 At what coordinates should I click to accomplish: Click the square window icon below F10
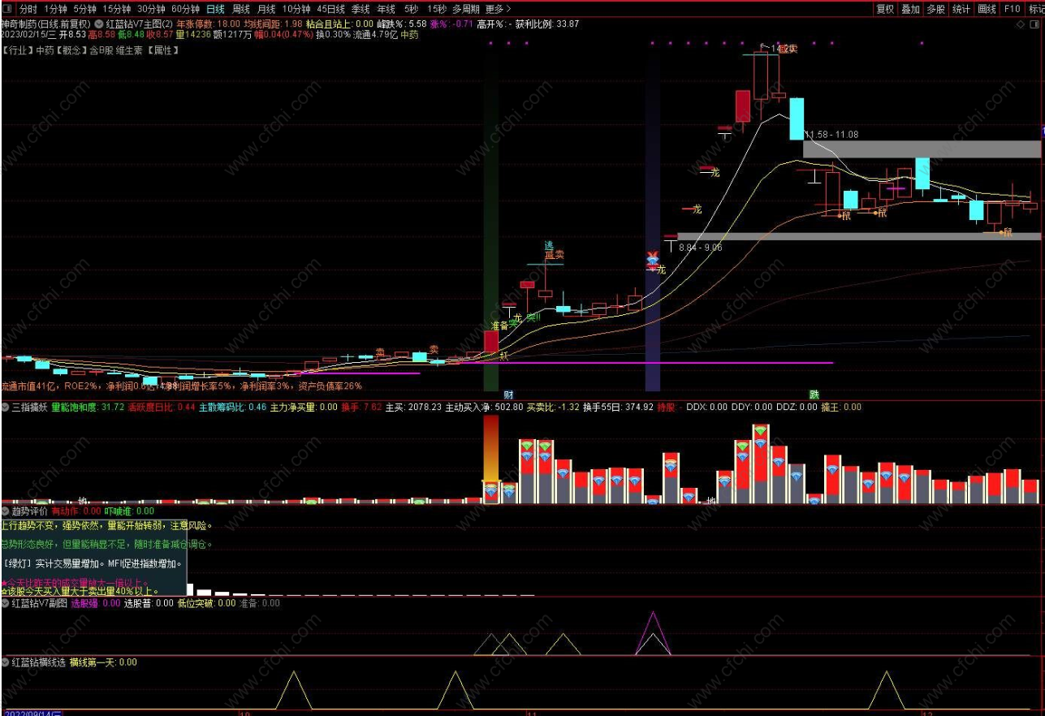tap(1036, 25)
